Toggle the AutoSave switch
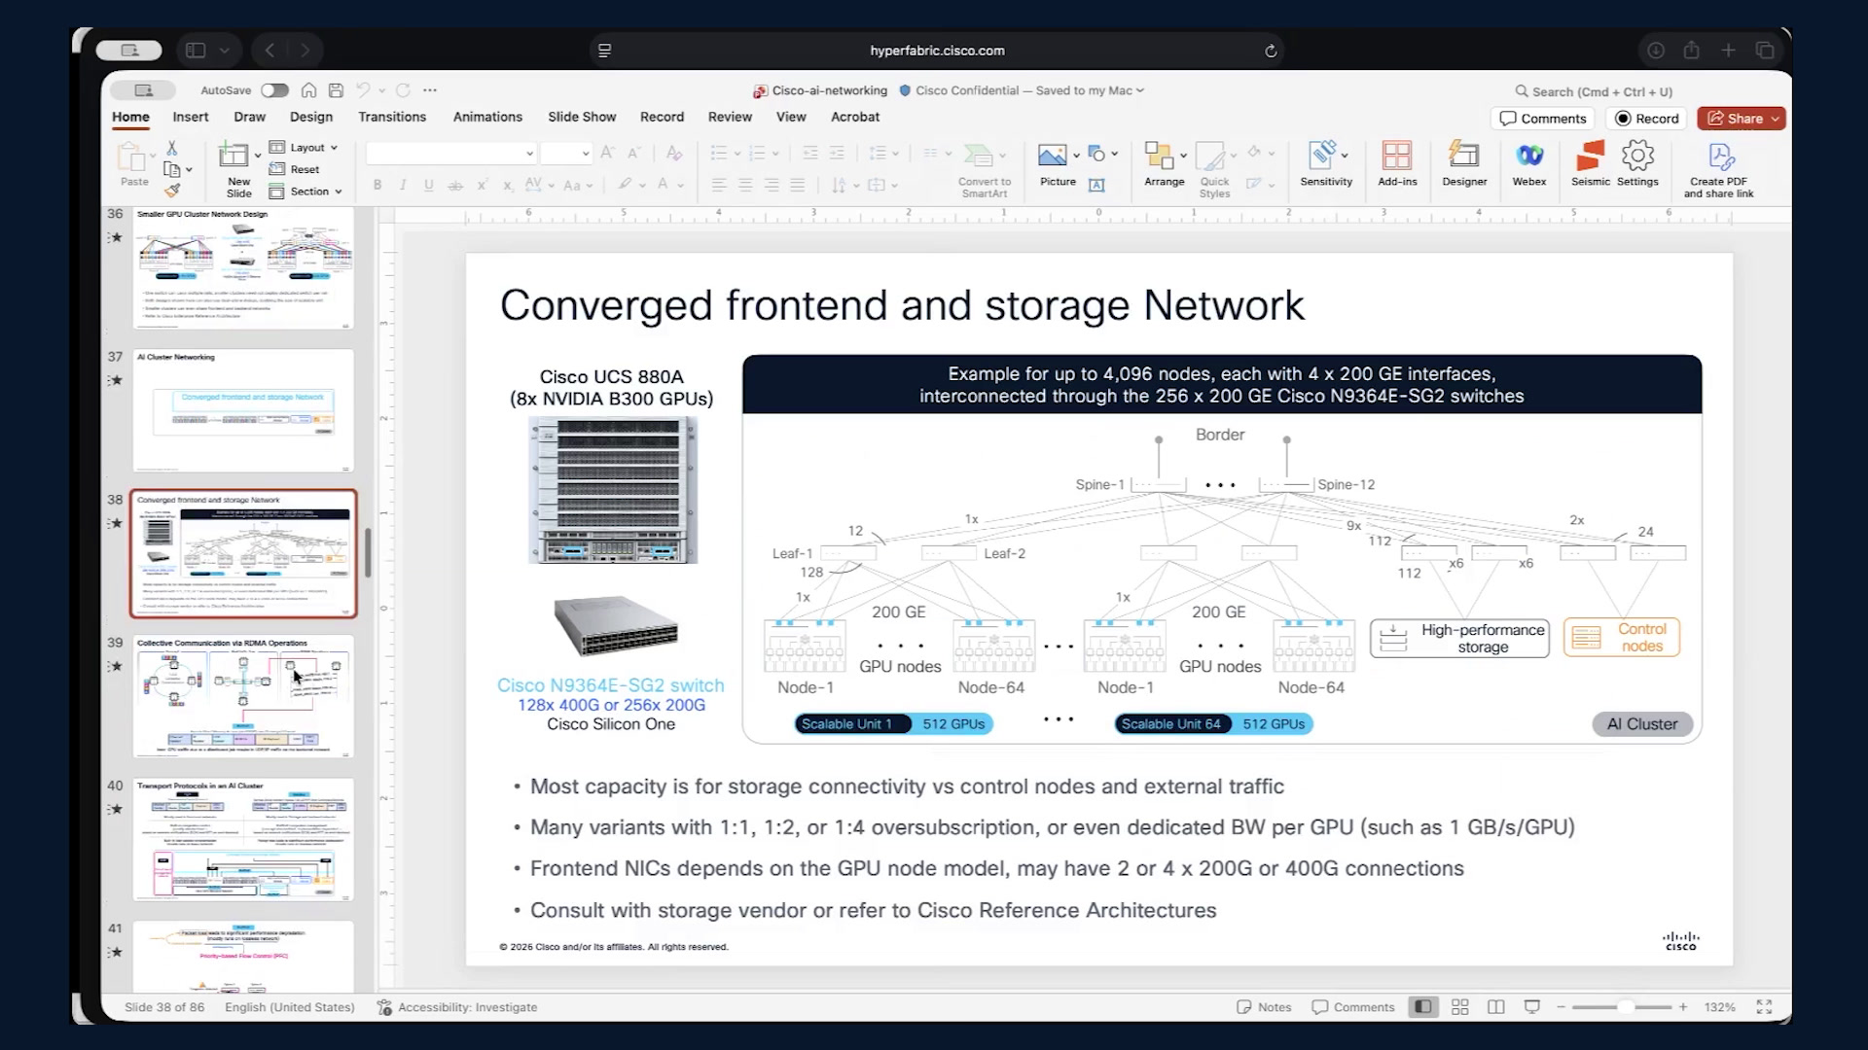 (x=274, y=90)
